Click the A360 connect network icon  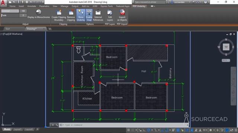(197, 2)
